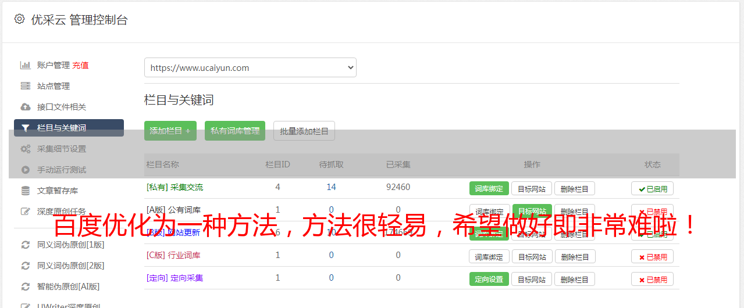Click 词库绑定 in the 采集交流 row
Screen dimensions: 744x308
click(x=489, y=188)
